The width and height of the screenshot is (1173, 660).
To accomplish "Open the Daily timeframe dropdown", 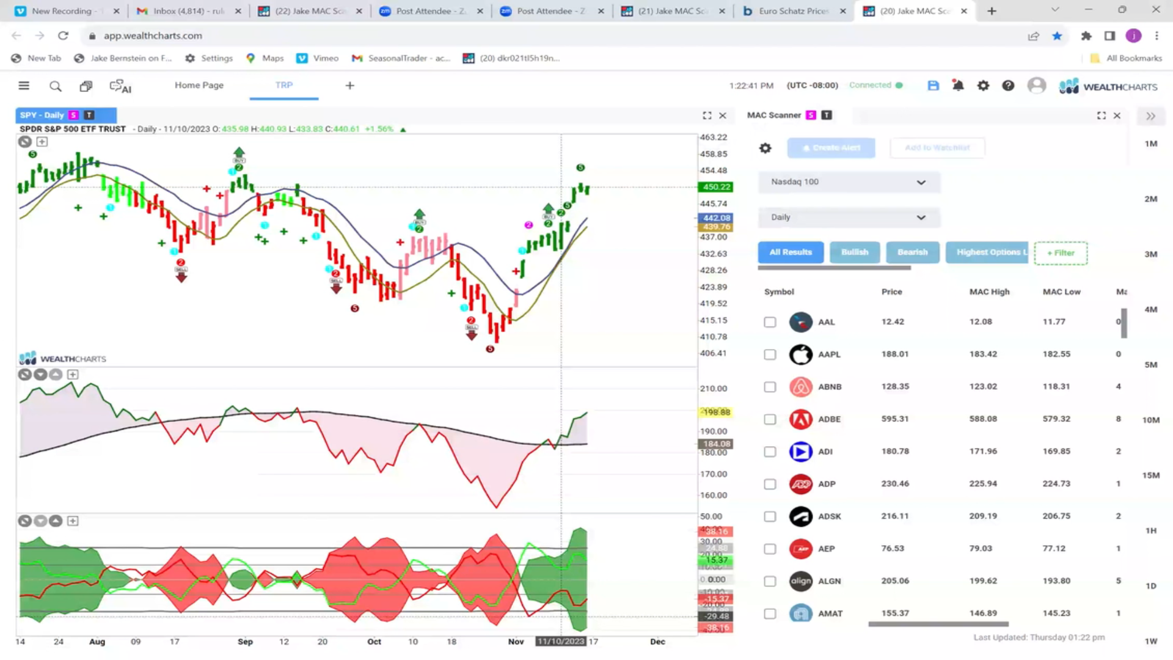I will pos(849,218).
